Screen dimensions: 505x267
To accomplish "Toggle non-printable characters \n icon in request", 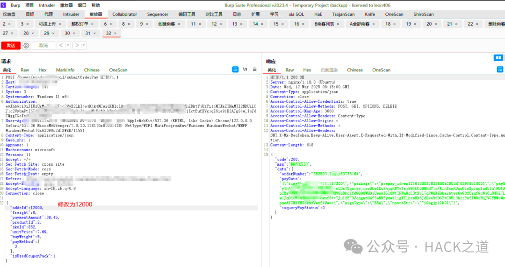I will tap(245, 70).
